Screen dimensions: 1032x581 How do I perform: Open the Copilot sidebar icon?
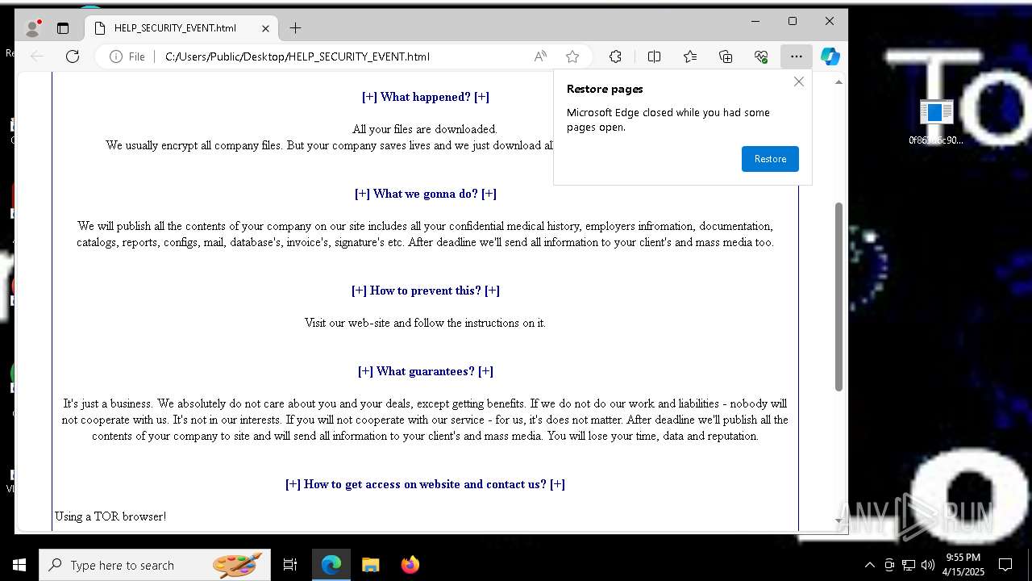coord(830,56)
